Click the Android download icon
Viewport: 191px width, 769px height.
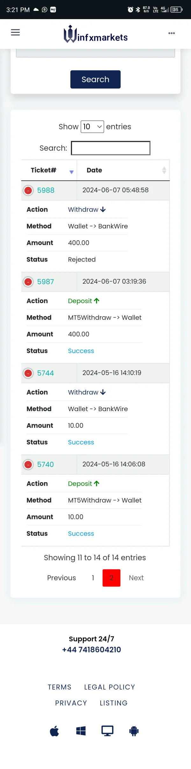click(x=134, y=731)
